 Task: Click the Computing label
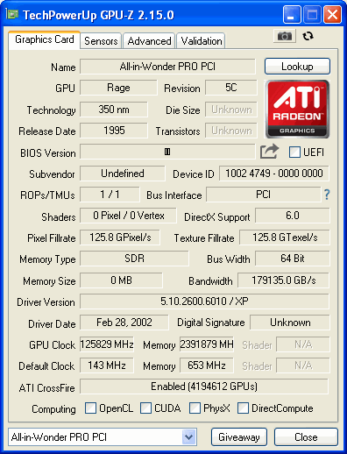click(x=53, y=409)
